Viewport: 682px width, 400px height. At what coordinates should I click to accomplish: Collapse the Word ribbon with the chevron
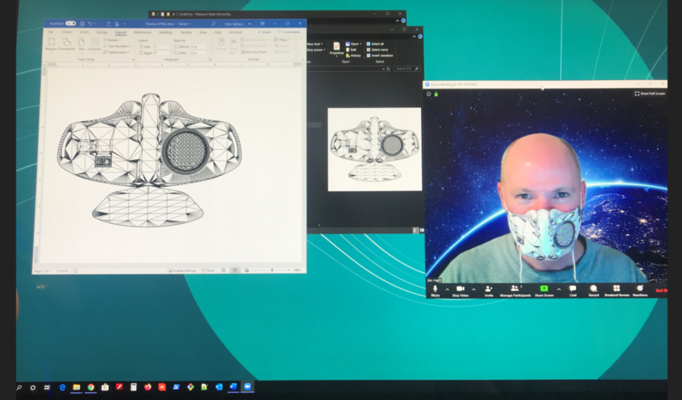click(302, 59)
